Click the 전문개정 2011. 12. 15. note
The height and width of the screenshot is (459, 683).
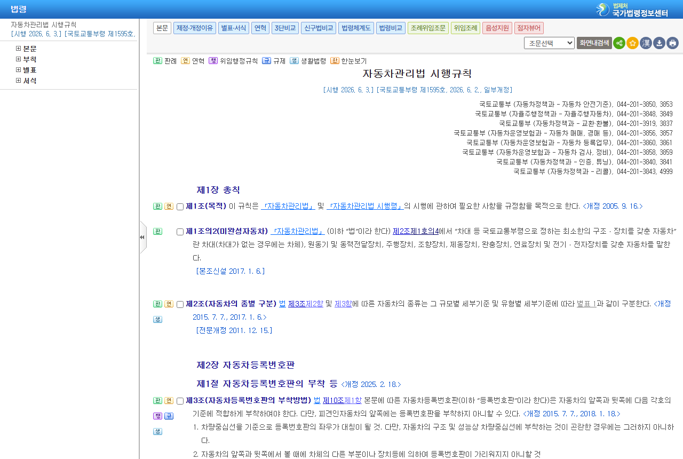(x=234, y=330)
